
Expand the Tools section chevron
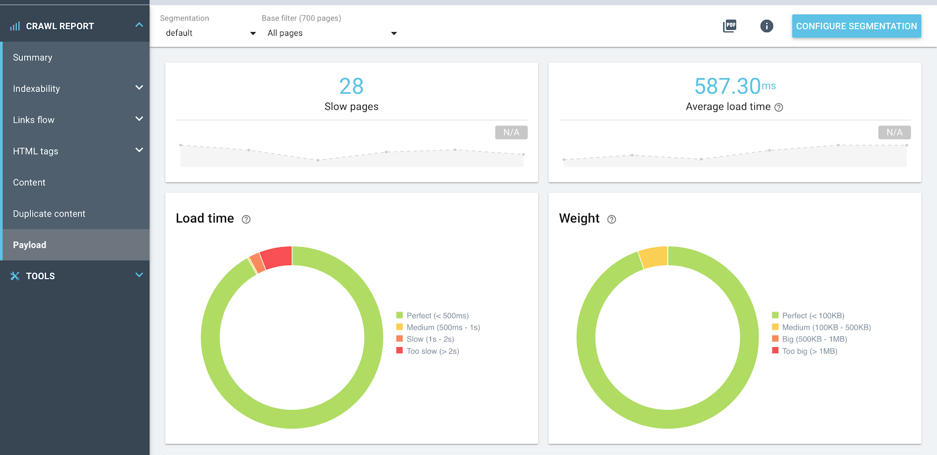pyautogui.click(x=139, y=275)
